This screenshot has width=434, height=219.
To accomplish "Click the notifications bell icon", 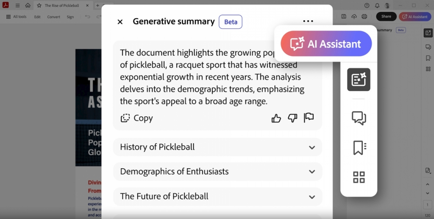I will pyautogui.click(x=377, y=5).
